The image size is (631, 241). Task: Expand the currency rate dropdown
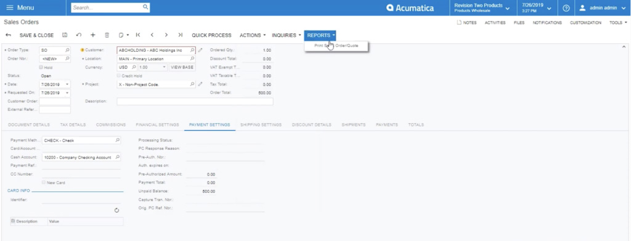164,67
